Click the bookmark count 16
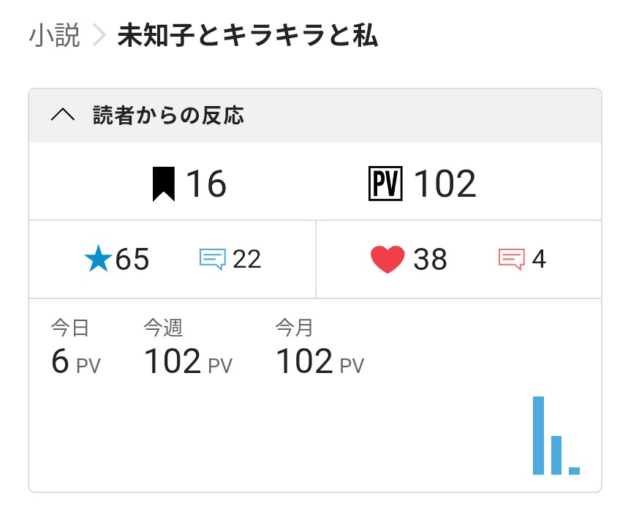This screenshot has width=620, height=512. click(x=205, y=184)
